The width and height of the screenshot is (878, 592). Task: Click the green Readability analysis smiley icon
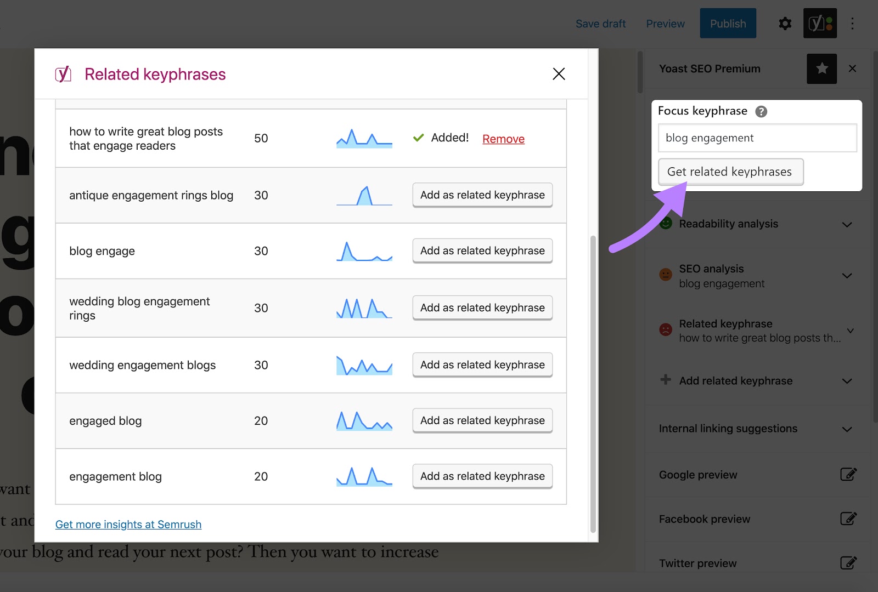click(x=665, y=224)
